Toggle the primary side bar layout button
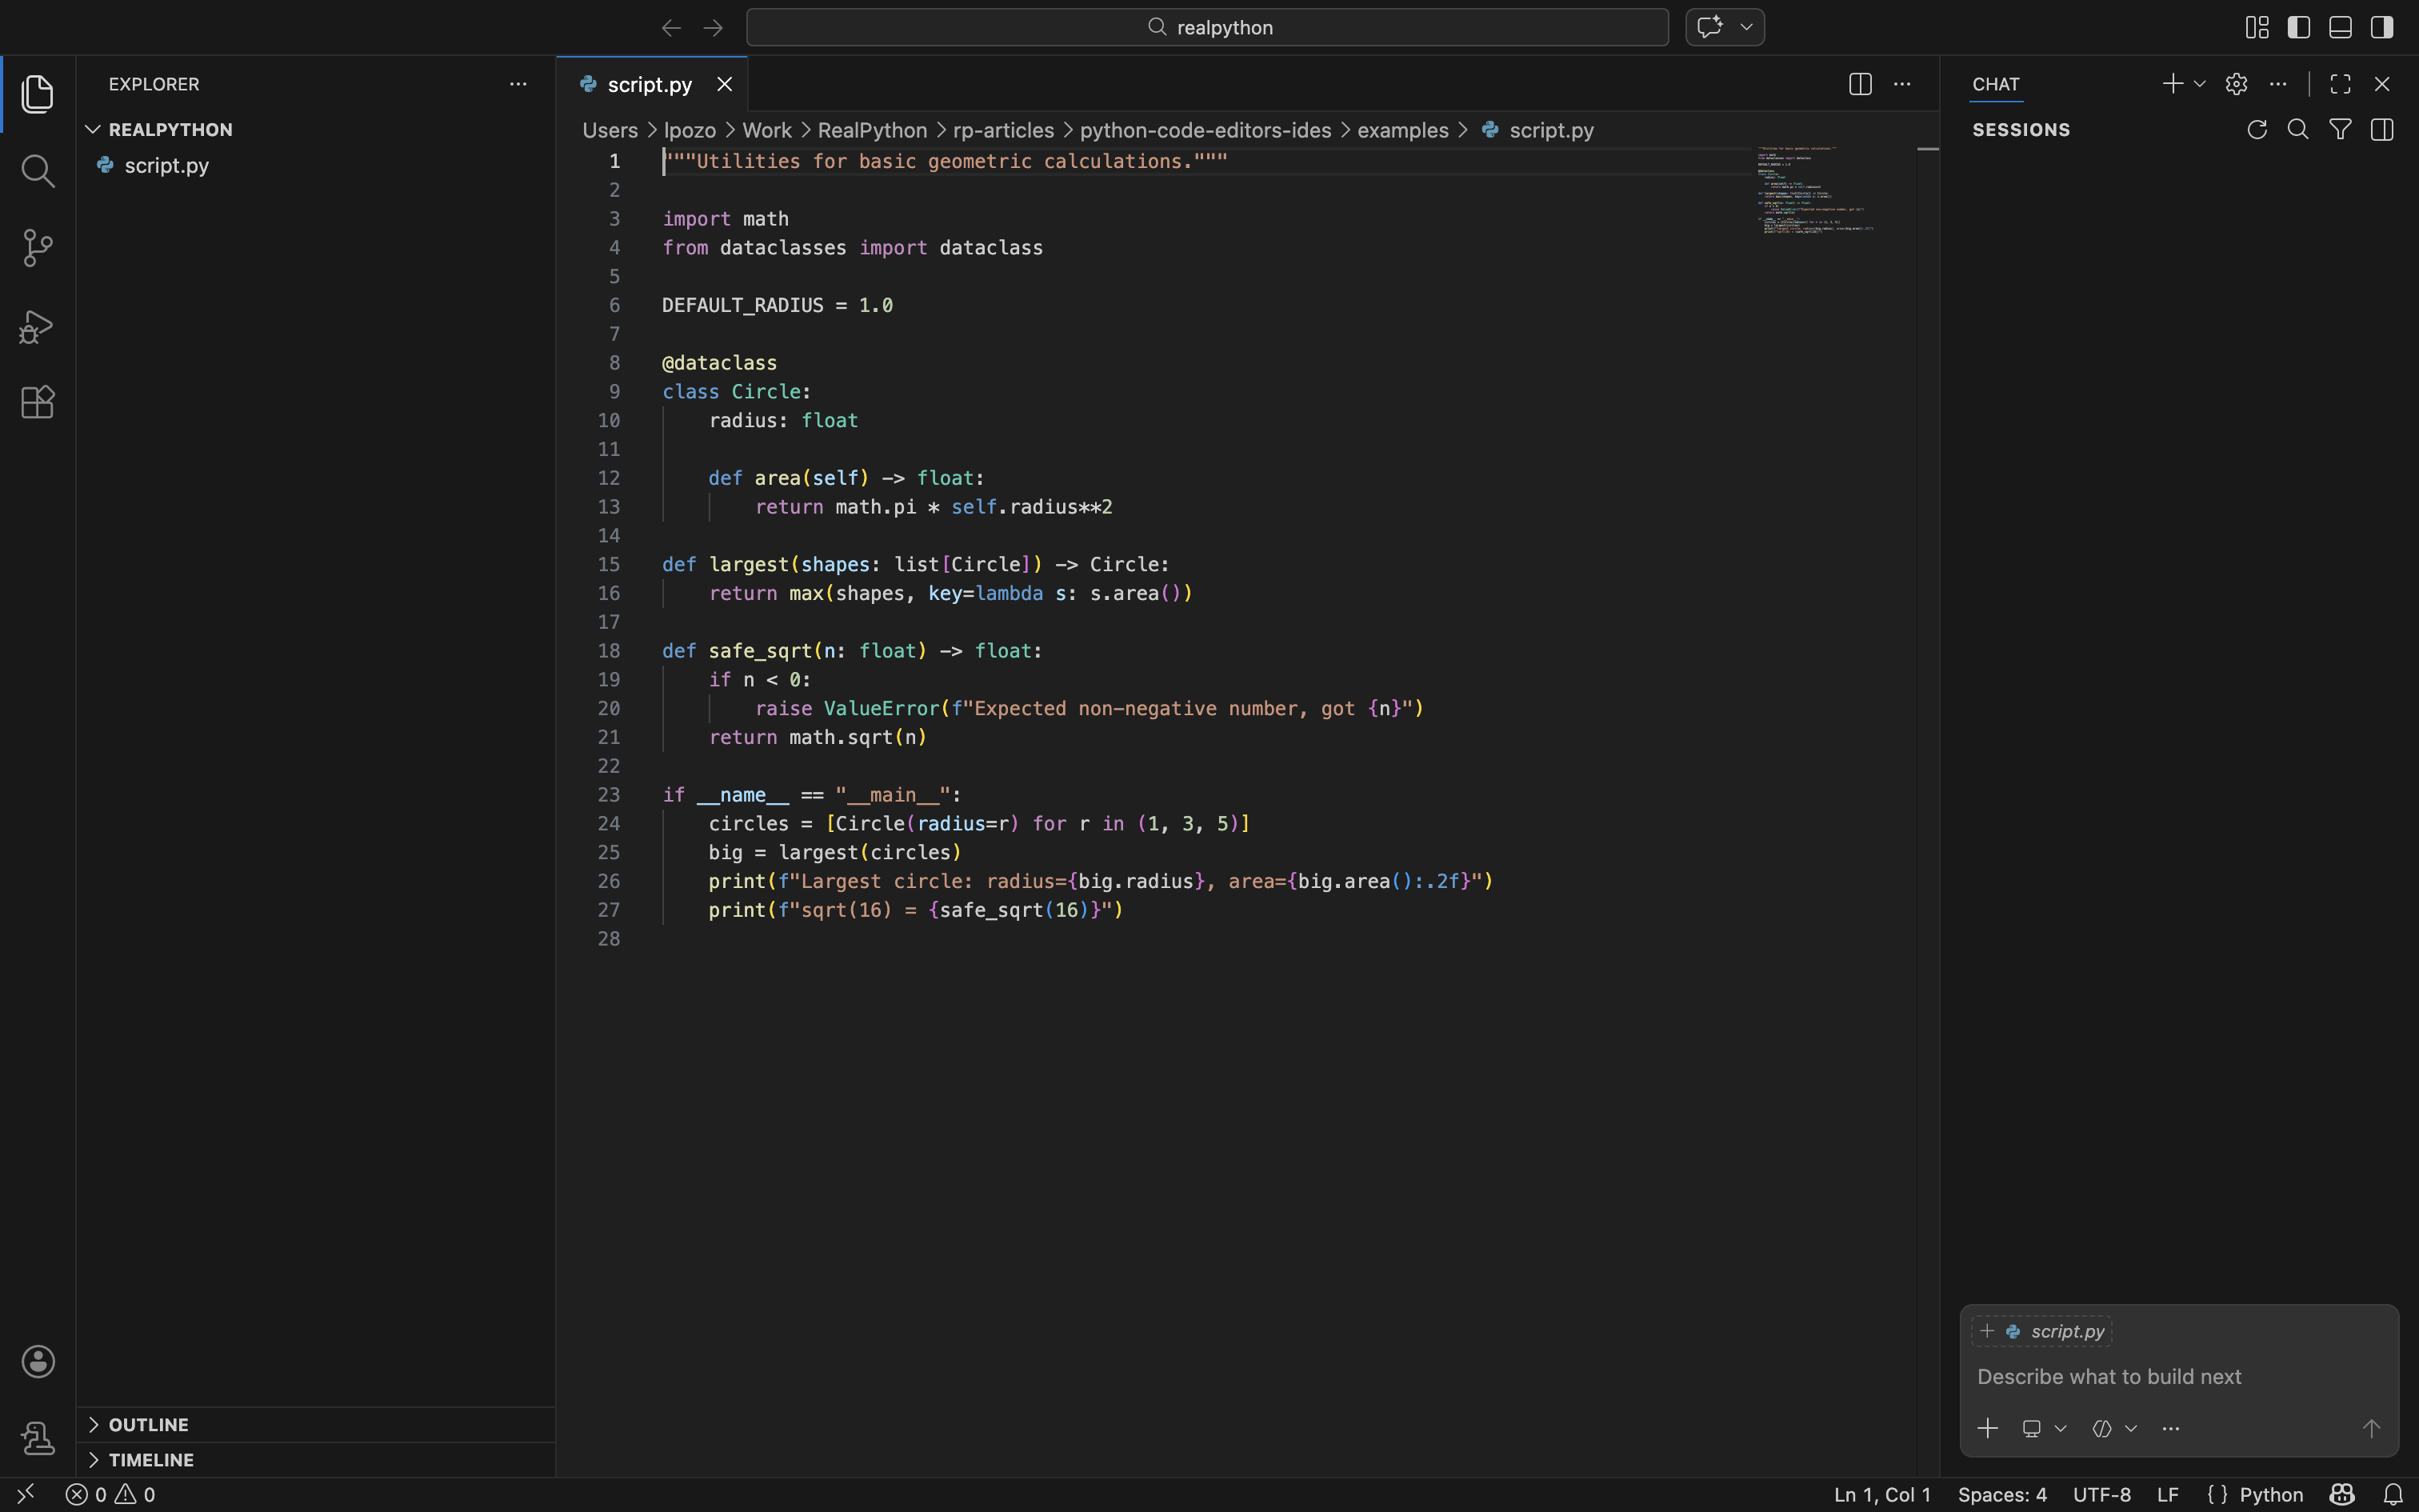The image size is (2419, 1512). pyautogui.click(x=2298, y=27)
